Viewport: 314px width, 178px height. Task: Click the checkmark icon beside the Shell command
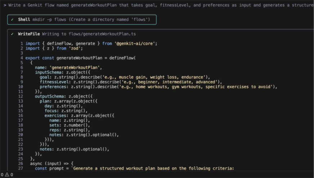12,20
